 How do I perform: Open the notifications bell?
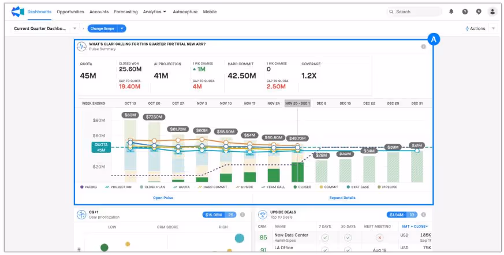point(451,12)
